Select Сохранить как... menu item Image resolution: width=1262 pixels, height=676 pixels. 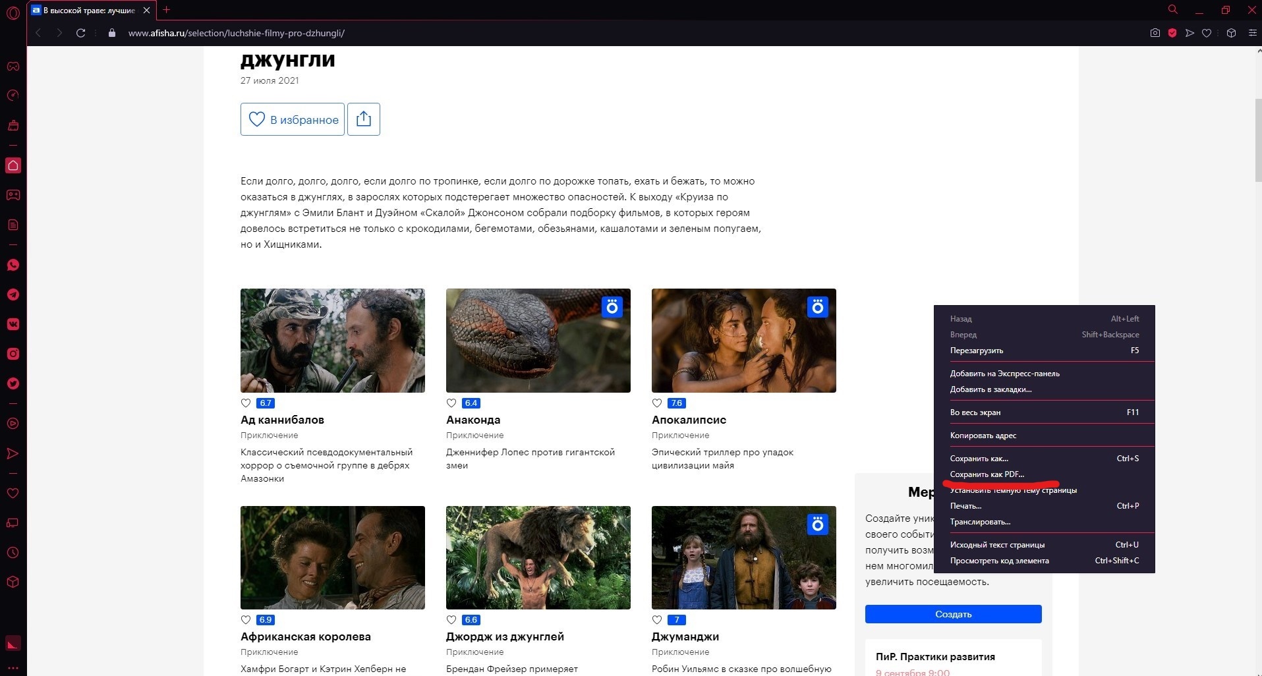point(1045,459)
